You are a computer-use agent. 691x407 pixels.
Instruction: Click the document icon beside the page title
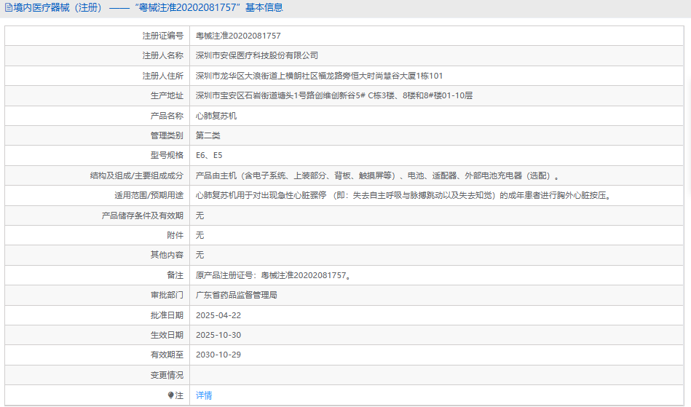pyautogui.click(x=9, y=8)
